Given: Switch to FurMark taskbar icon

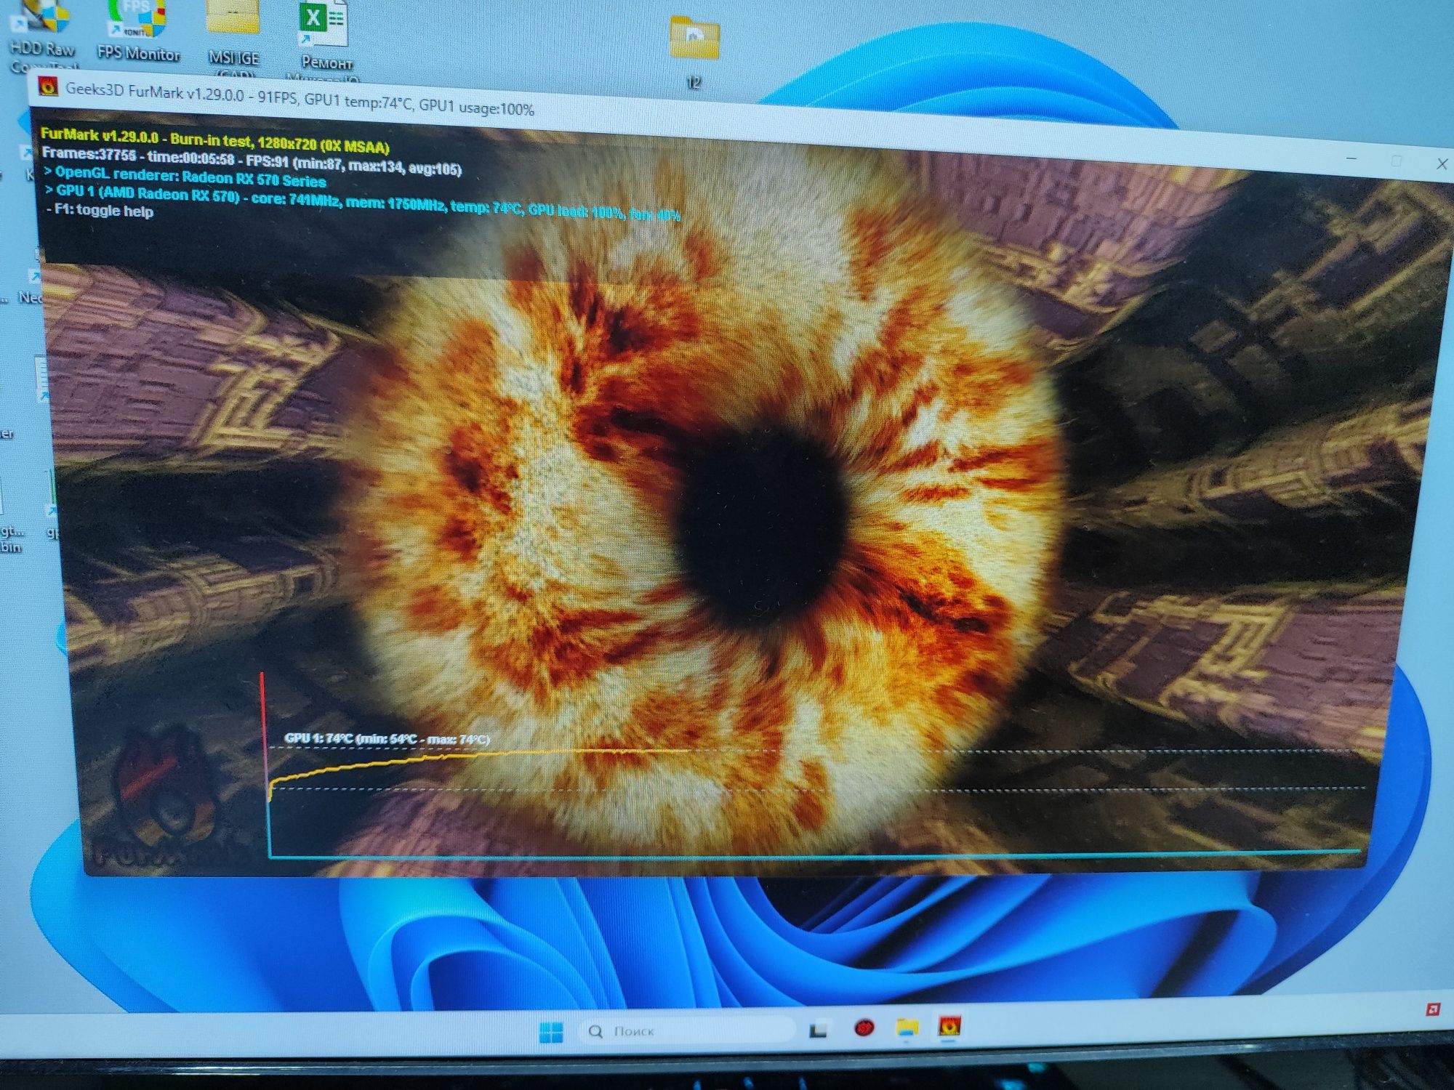Looking at the screenshot, I should tap(949, 1026).
